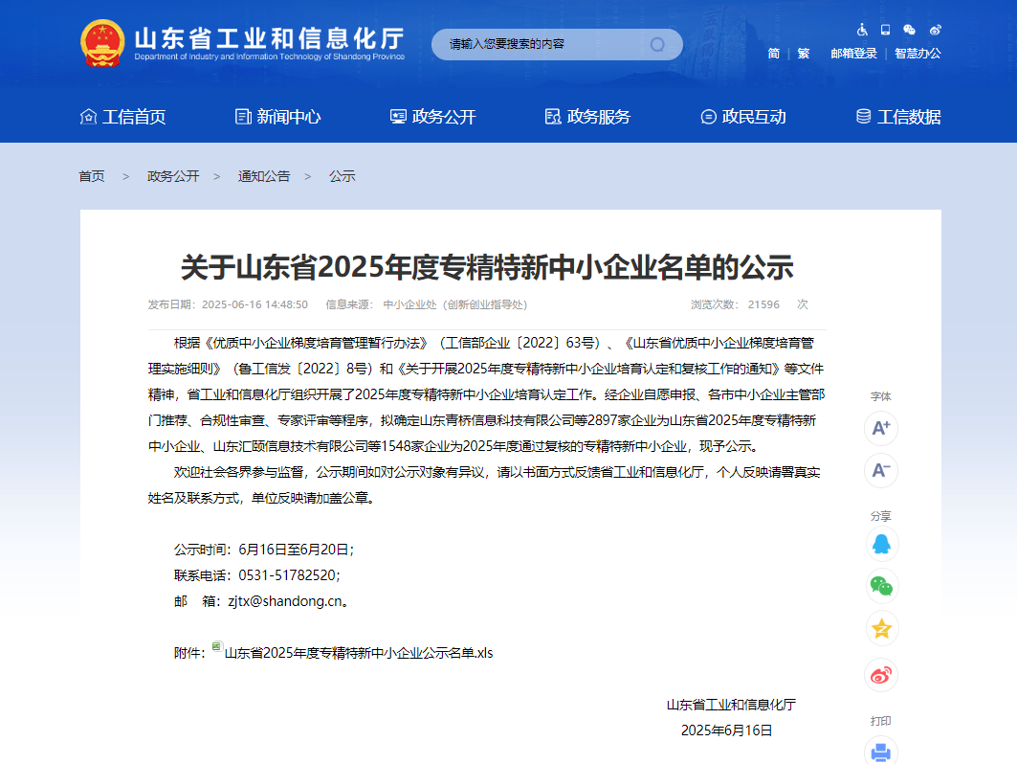This screenshot has height=764, width=1017.
Task: Click the search magnifier icon
Action: (657, 44)
